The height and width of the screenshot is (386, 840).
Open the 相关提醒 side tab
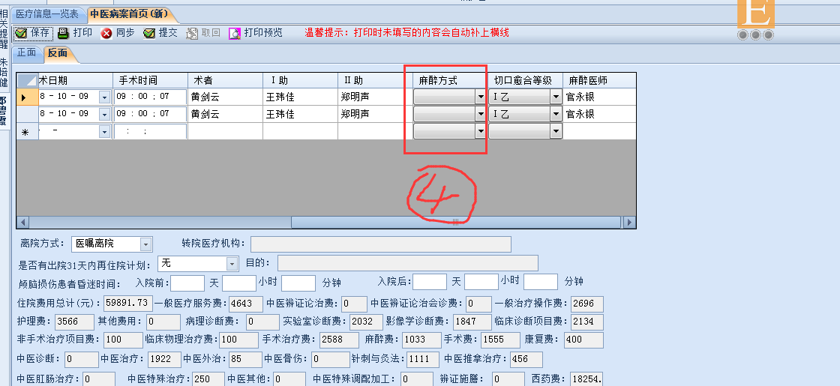(4, 28)
